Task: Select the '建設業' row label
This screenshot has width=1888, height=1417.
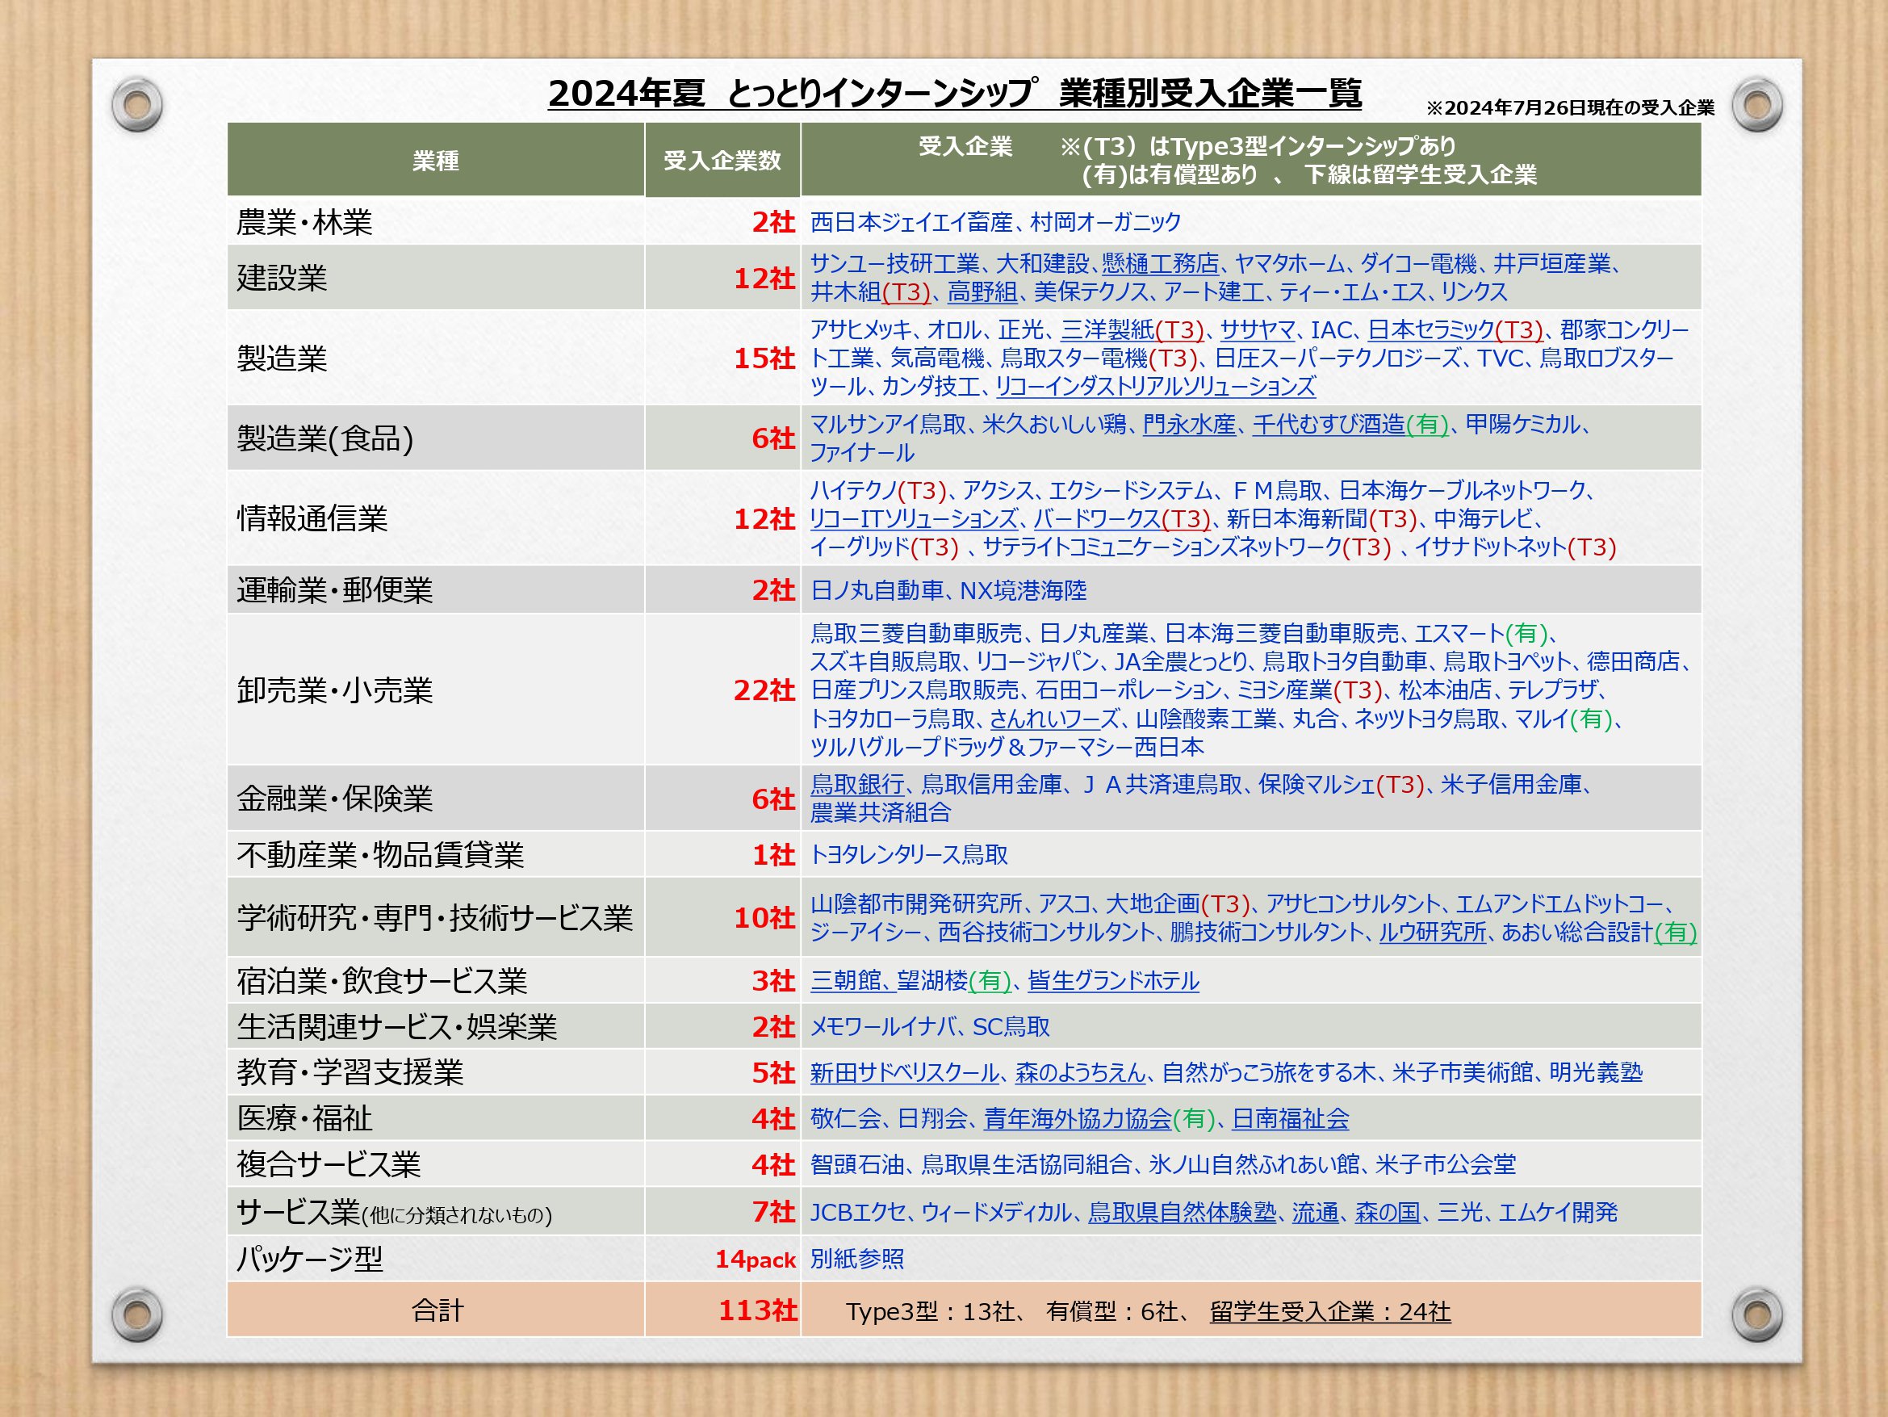Action: click(282, 278)
